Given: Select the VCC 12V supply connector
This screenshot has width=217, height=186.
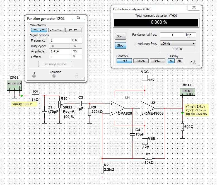Looking at the screenshot, I should [145, 78].
